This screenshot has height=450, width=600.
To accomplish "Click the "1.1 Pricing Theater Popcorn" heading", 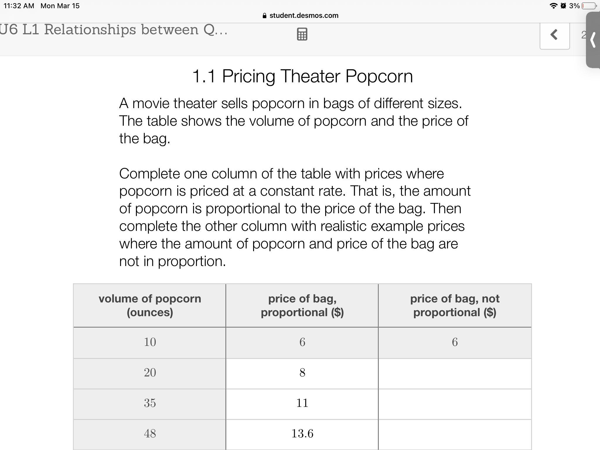I will pos(302,76).
